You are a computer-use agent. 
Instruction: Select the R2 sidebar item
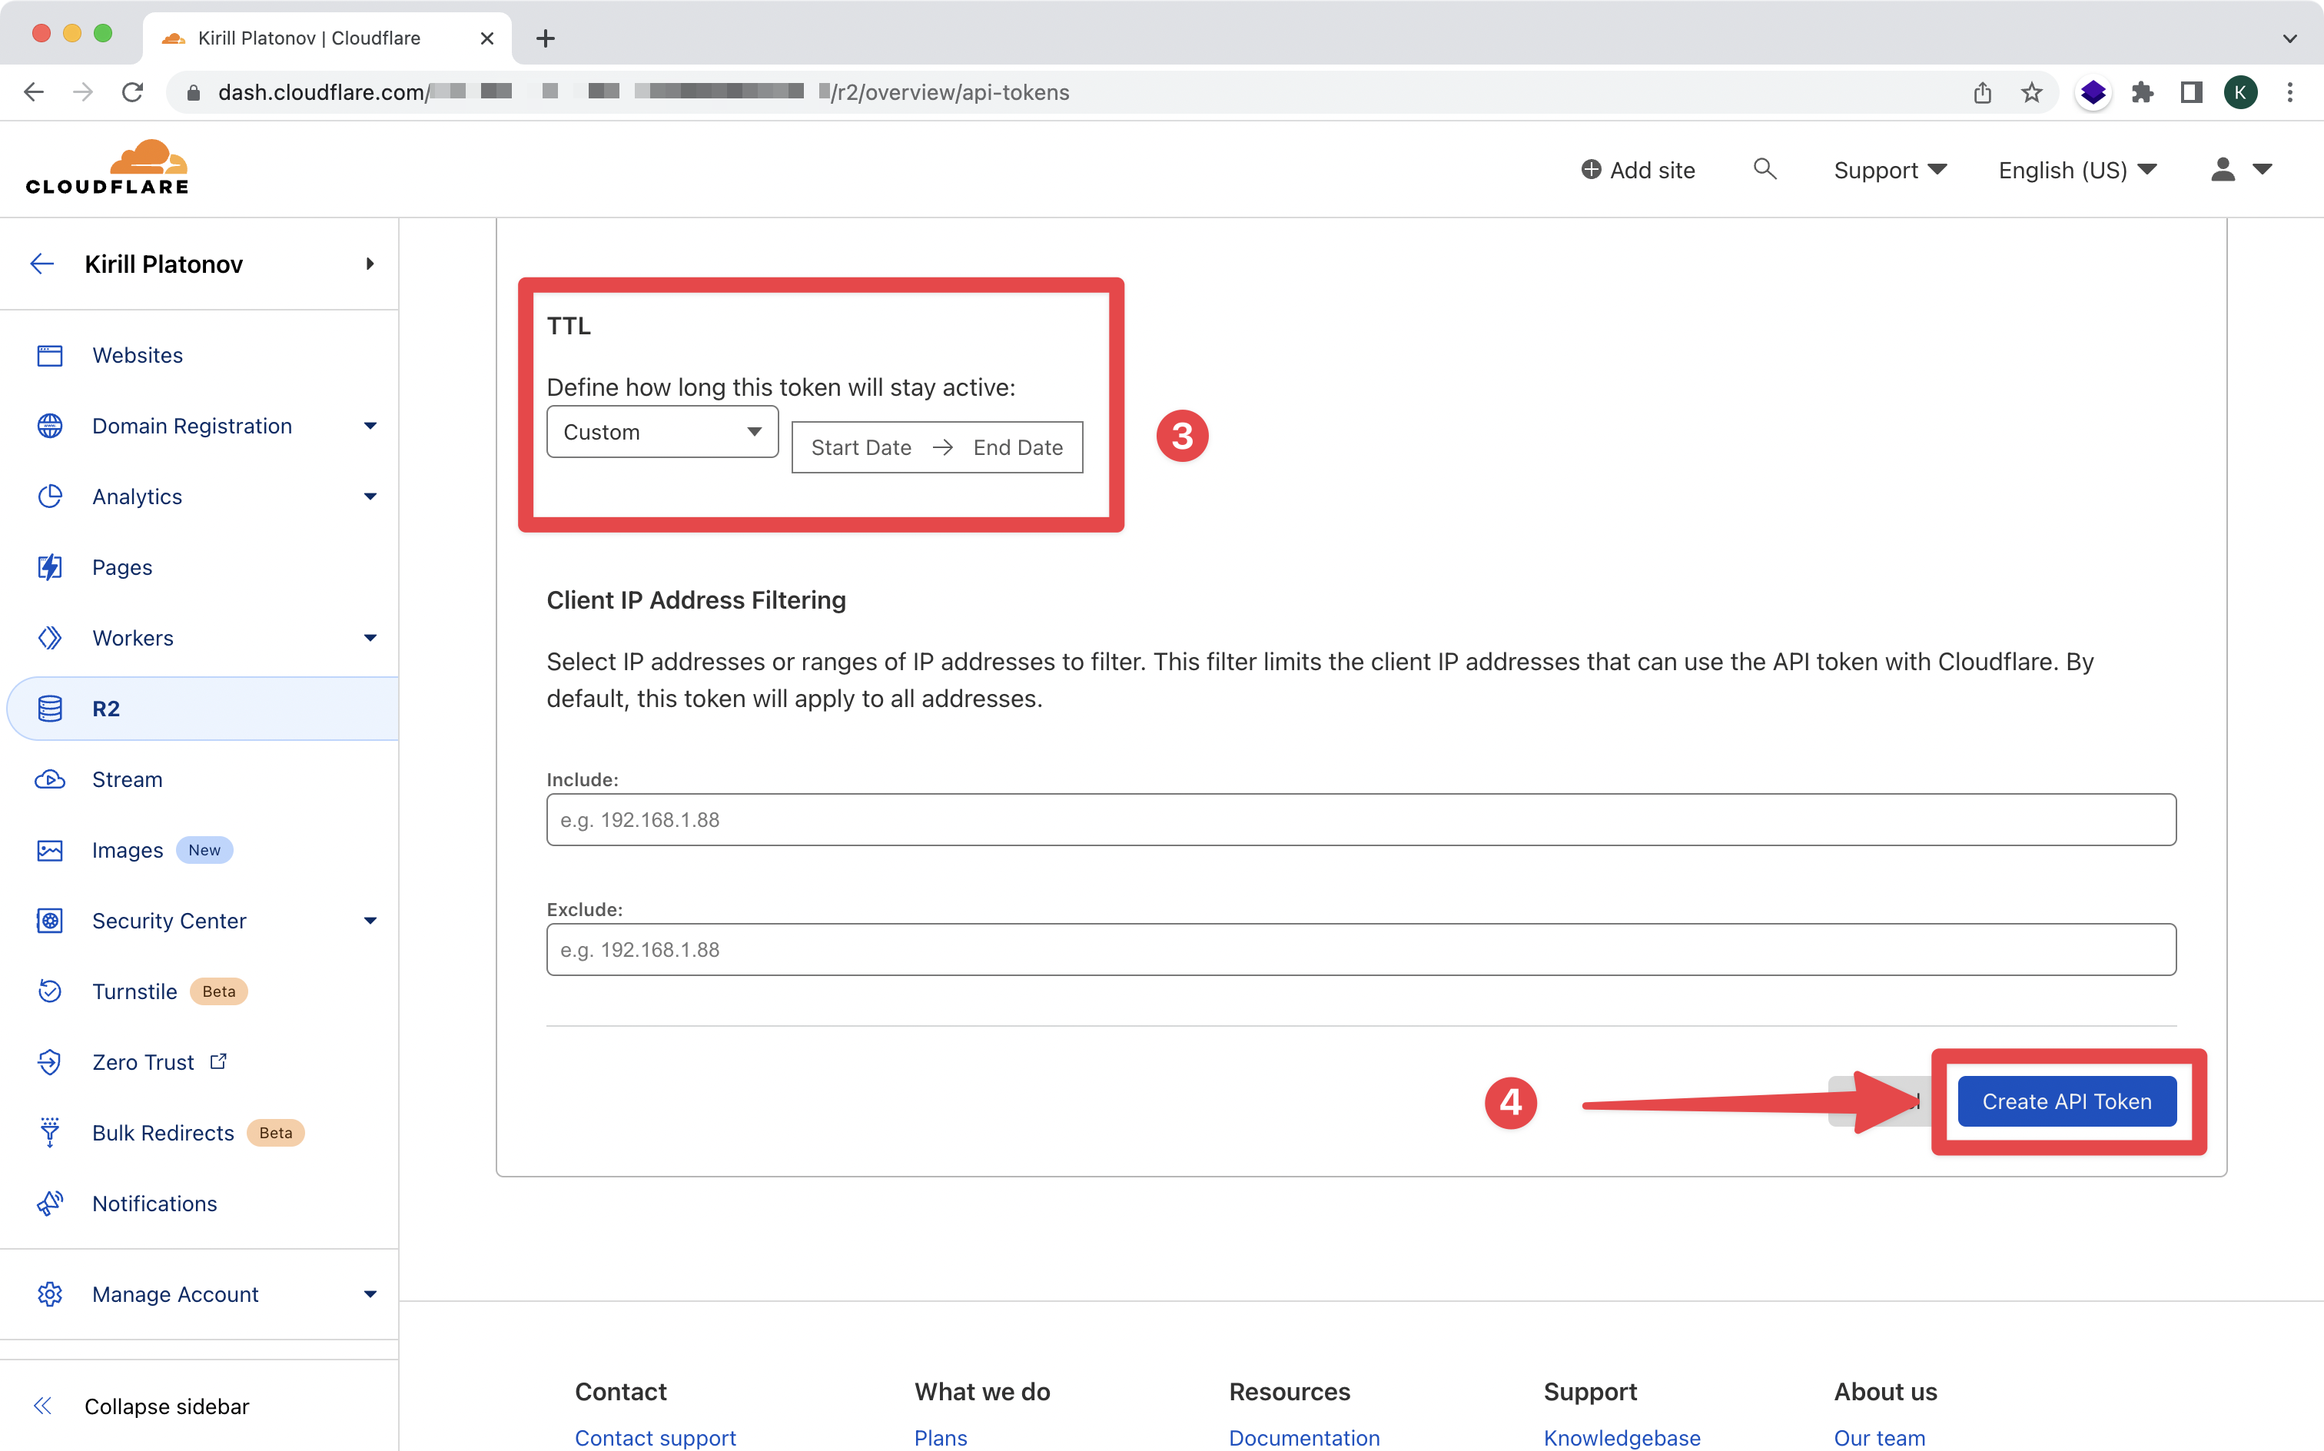pyautogui.click(x=202, y=709)
